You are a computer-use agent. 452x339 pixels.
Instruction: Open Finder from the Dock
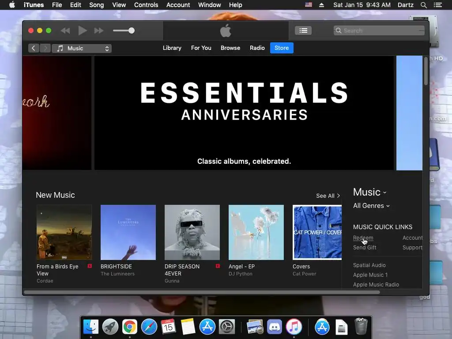click(x=91, y=327)
